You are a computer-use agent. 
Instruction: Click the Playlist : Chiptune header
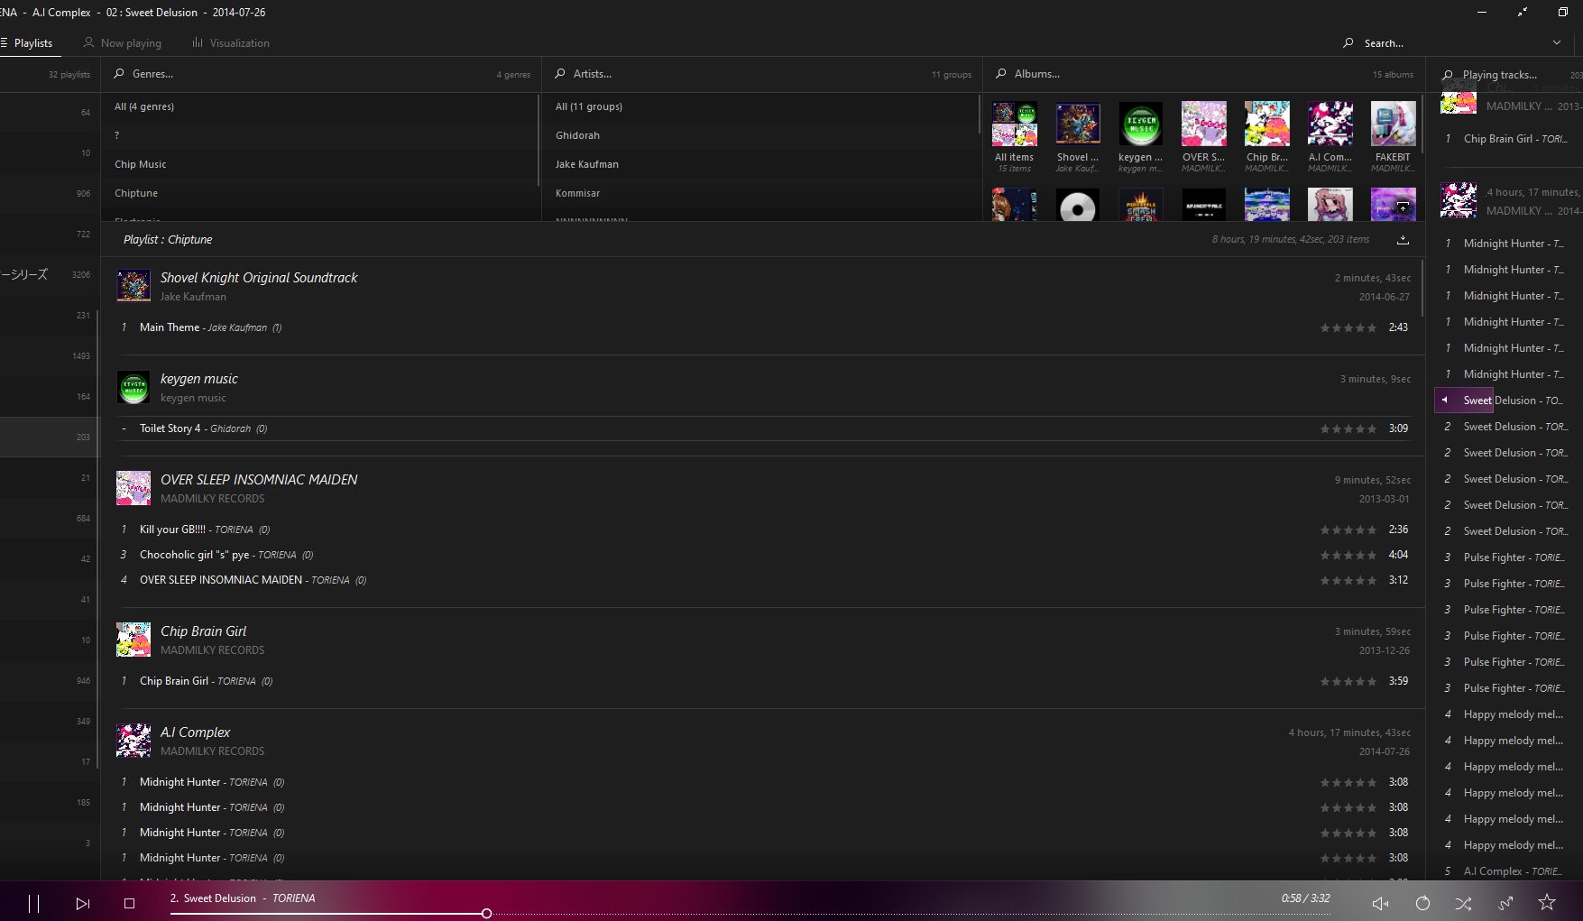pyautogui.click(x=168, y=239)
